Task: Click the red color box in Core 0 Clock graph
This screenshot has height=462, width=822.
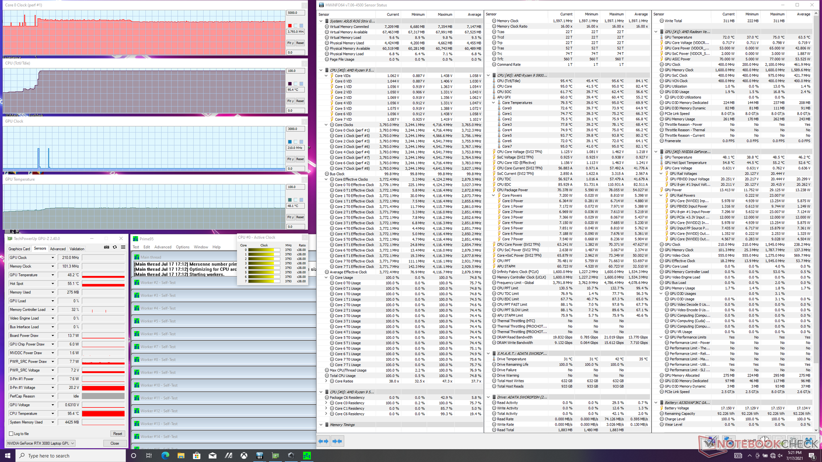Action: point(290,26)
